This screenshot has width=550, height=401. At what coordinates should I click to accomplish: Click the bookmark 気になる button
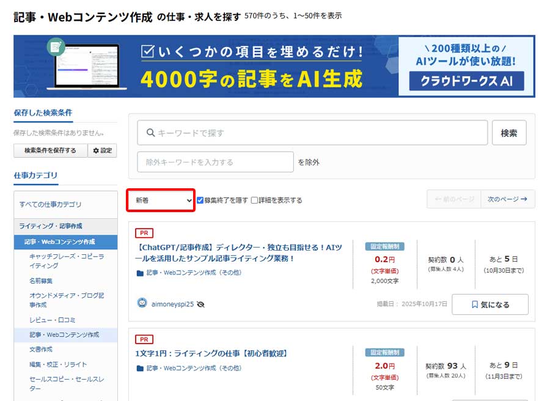click(x=490, y=304)
